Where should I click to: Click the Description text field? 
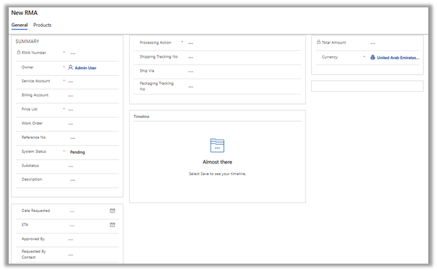point(91,180)
